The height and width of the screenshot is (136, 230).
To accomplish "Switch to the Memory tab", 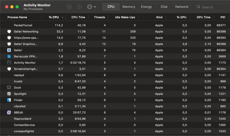I will click(129, 7).
